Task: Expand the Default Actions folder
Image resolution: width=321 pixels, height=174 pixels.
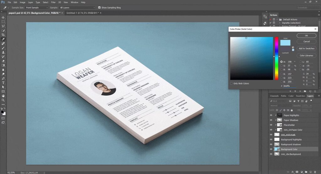Action: click(x=276, y=19)
